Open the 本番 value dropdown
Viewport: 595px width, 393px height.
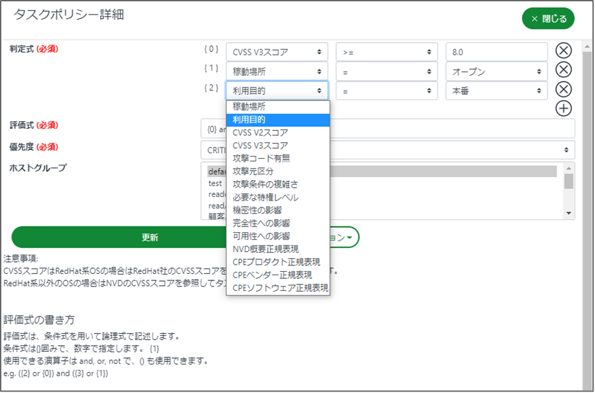[x=496, y=91]
